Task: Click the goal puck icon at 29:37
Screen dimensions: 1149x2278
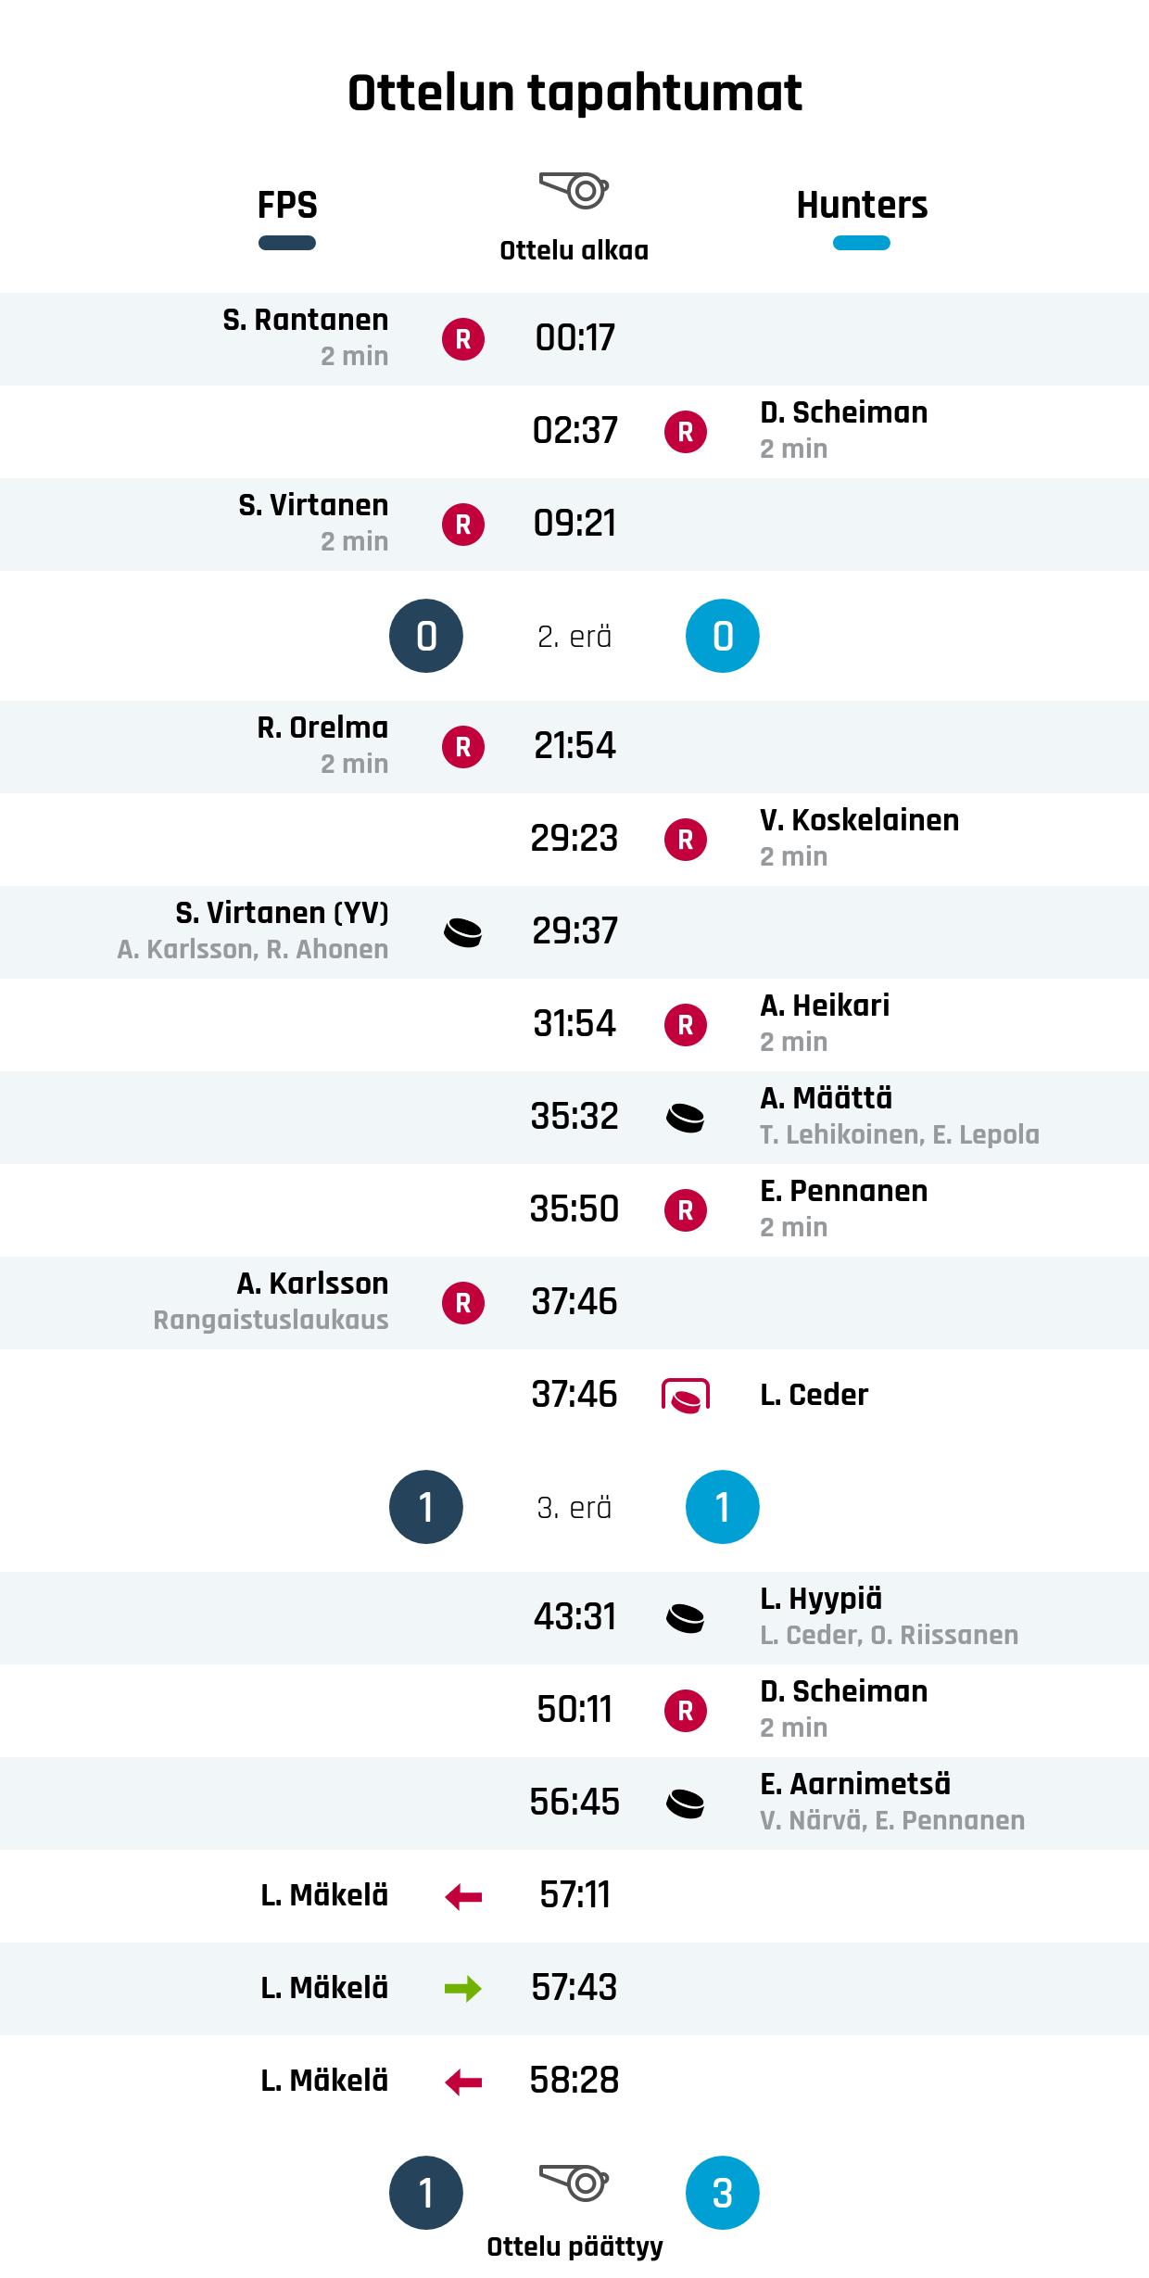Action: click(463, 932)
